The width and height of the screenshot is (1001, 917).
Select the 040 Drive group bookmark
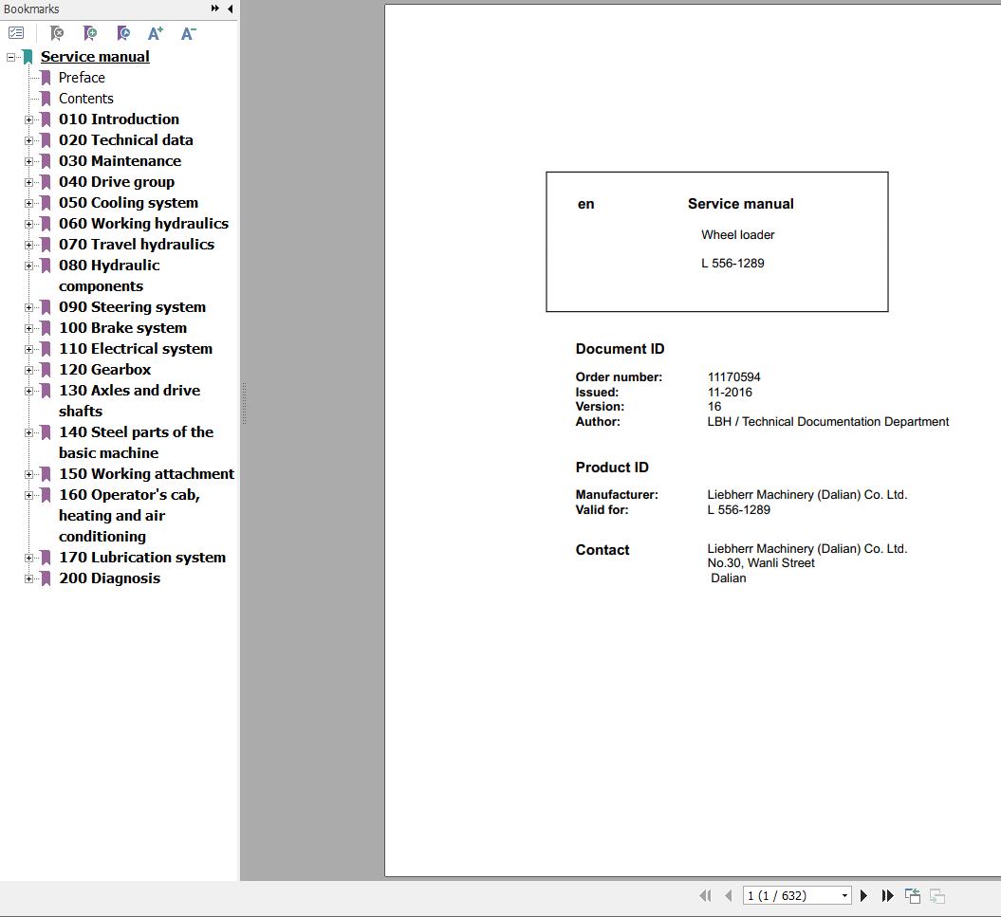click(117, 182)
